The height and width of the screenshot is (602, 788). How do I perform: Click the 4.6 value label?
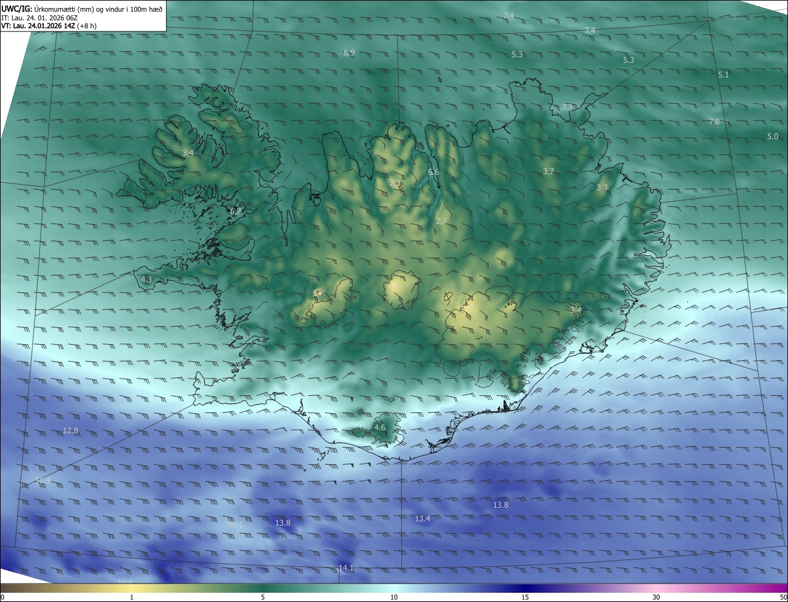tap(379, 427)
